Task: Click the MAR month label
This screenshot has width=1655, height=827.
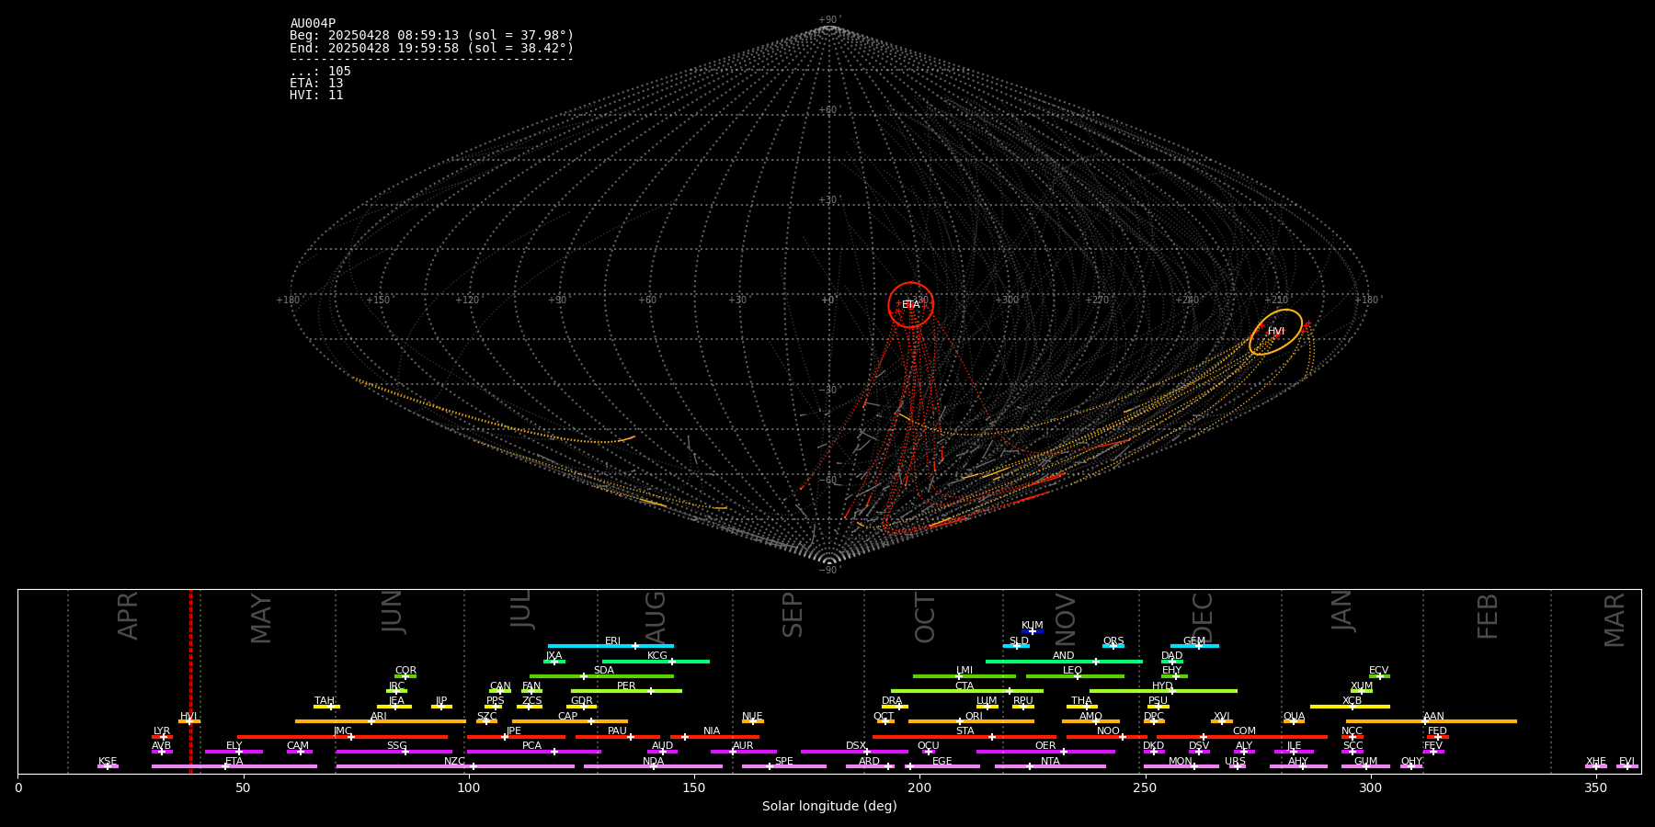Action: pyautogui.click(x=1615, y=620)
